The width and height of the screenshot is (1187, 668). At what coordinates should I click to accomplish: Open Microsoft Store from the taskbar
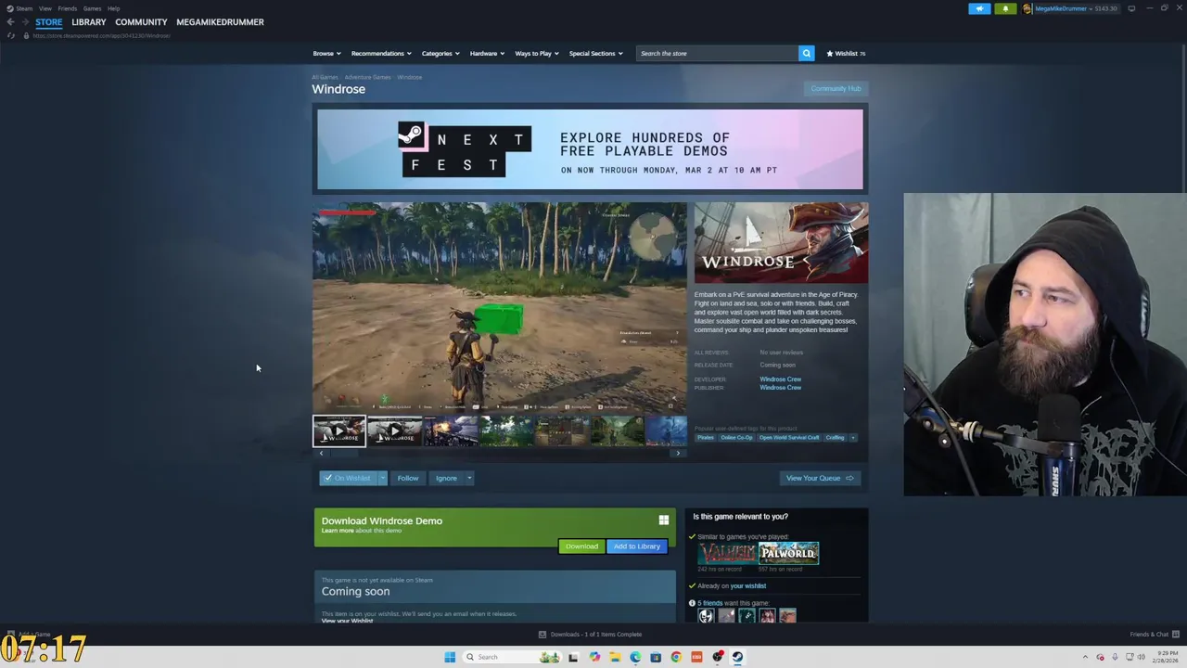[656, 657]
